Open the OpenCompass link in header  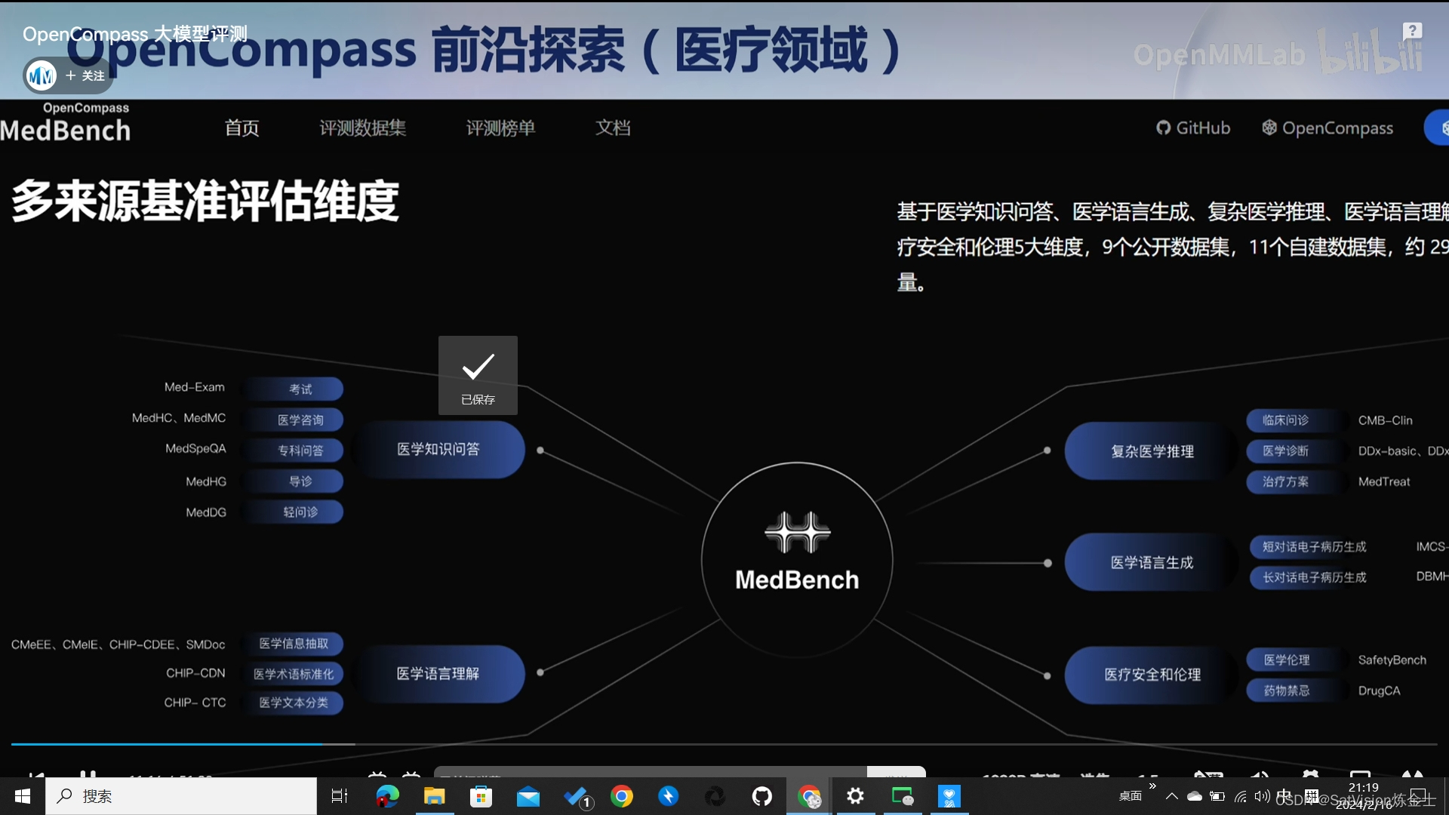pyautogui.click(x=1327, y=128)
